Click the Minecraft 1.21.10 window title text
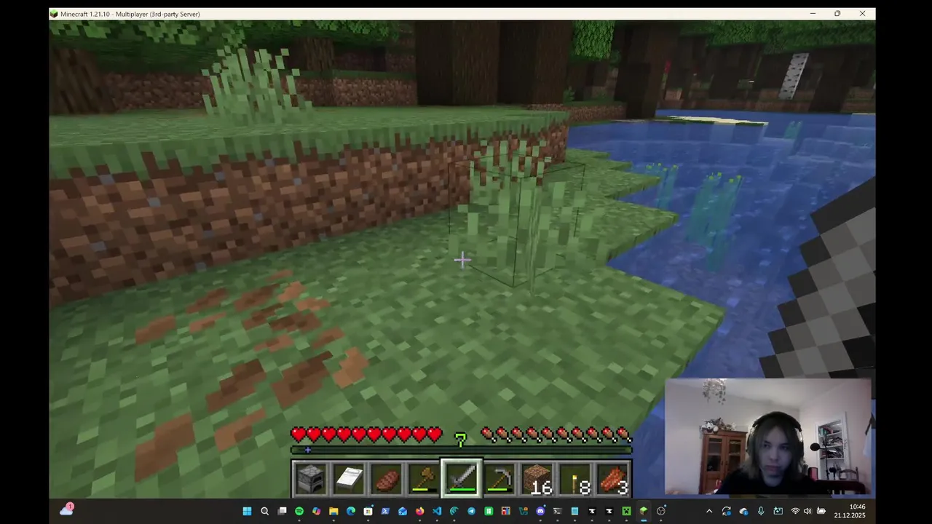 pyautogui.click(x=130, y=14)
